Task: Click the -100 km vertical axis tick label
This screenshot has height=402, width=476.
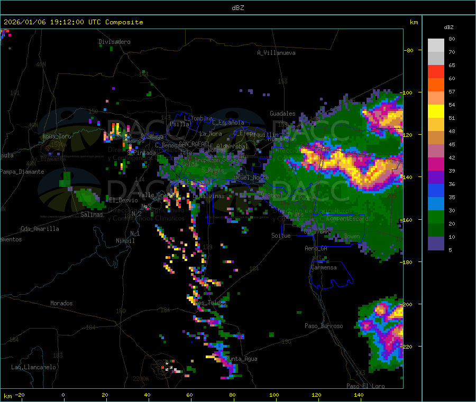Action: (406, 92)
